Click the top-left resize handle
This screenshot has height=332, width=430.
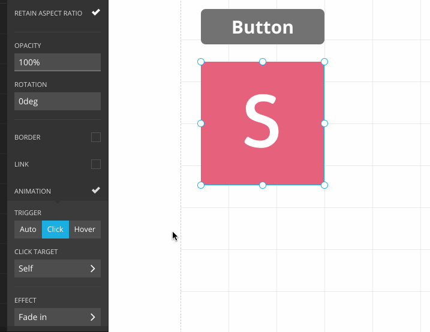coord(201,62)
